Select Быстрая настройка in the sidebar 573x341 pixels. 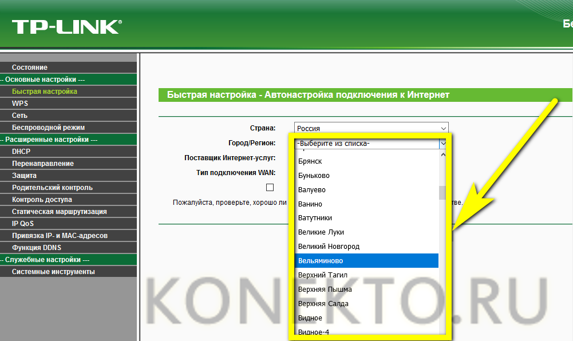tap(68, 92)
